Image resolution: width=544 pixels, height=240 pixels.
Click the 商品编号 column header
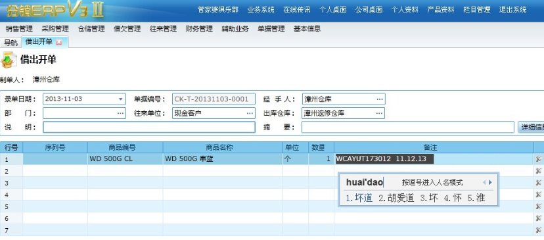(x=125, y=147)
